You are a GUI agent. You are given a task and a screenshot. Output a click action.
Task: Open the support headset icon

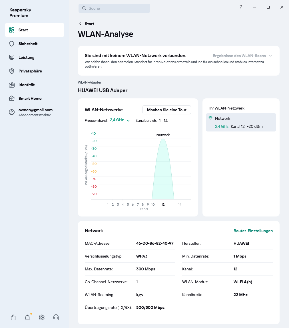(56, 317)
